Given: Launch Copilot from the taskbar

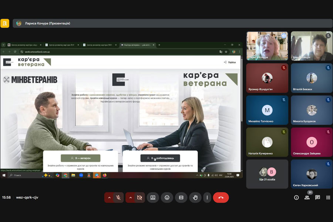Looking at the screenshot, I should tap(58, 175).
